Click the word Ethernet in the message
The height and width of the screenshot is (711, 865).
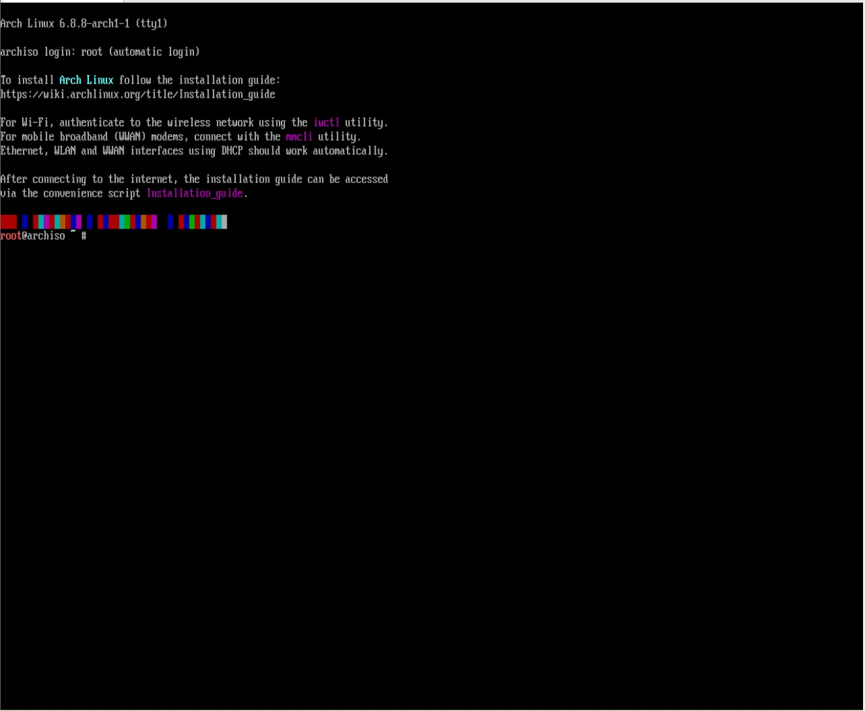tap(22, 151)
